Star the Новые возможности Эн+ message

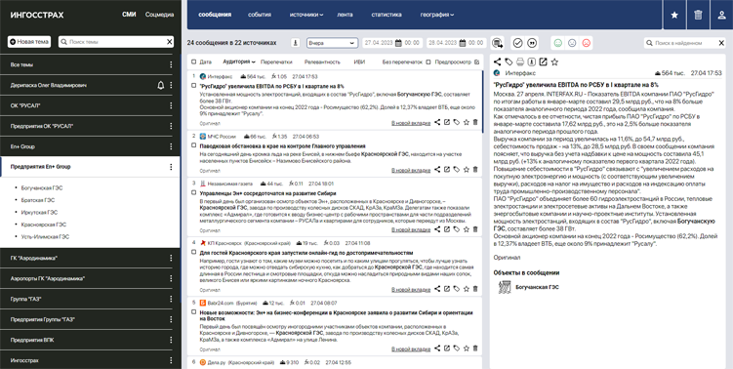(467, 348)
